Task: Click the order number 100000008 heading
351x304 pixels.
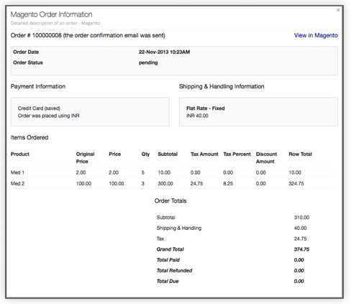Action: 88,35
